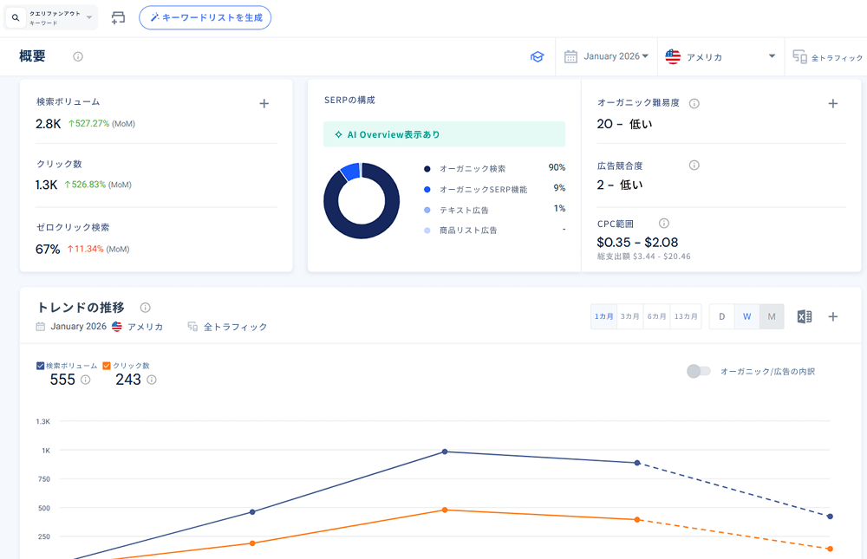Screen dimensions: 867x559
Task: Switch to the 13カ月 range tab
Action: pos(686,316)
